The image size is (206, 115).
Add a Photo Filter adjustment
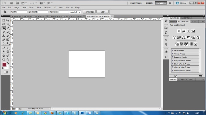(193, 37)
